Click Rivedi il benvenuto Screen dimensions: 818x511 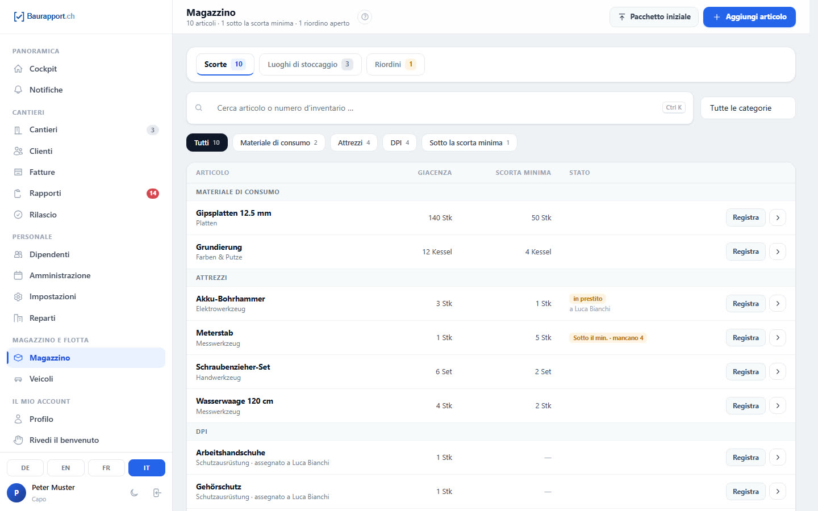(86, 440)
